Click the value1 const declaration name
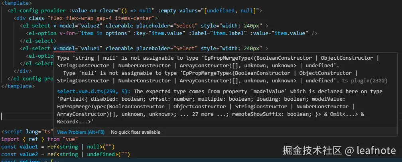402x162 pixels. coord(29,147)
